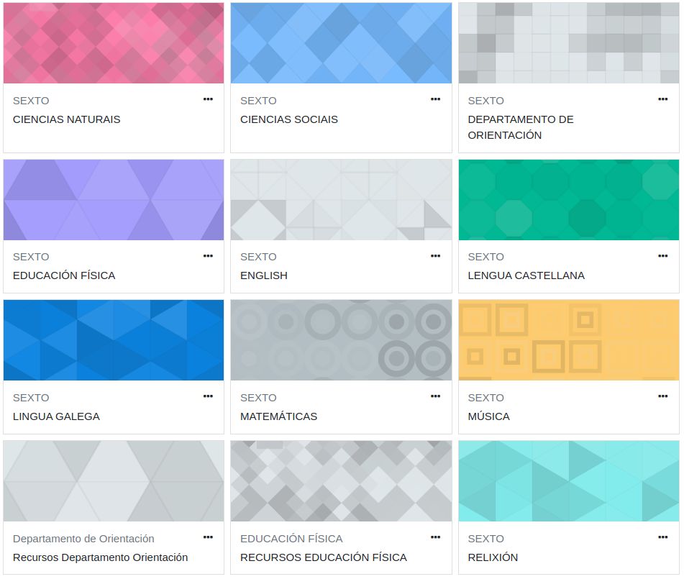
Task: Open RECURSOS EDUCACIÓN FÍSICA ellipsis menu
Action: point(435,537)
